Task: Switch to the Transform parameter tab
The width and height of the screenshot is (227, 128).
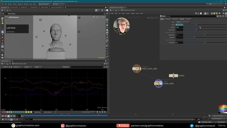Action: click(168, 19)
